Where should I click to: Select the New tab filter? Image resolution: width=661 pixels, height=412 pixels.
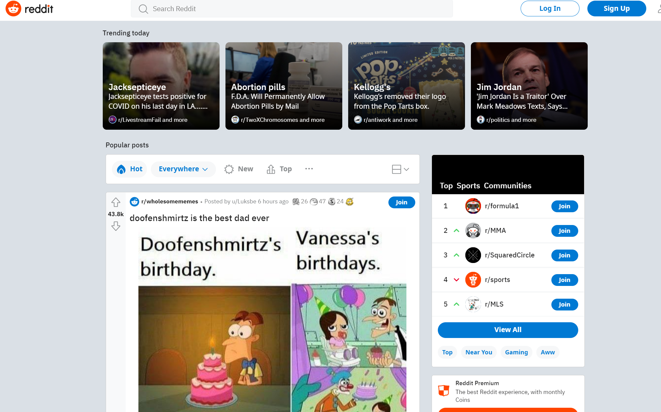pos(245,168)
